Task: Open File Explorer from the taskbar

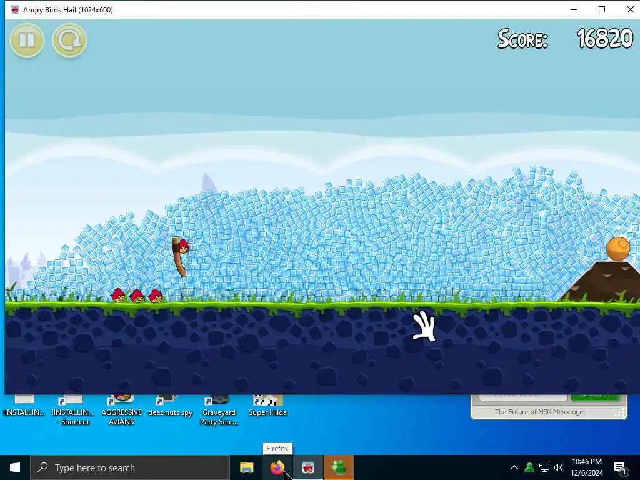Action: tap(246, 467)
